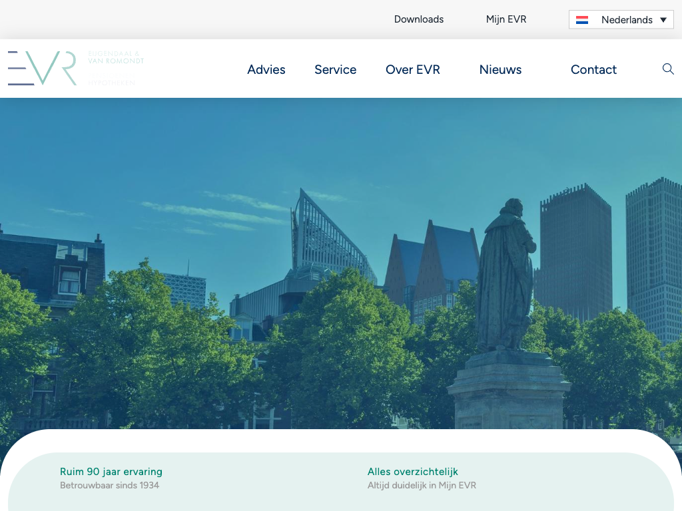
Task: Click the 'Betrouwbaar sinds 1934' text
Action: click(109, 486)
